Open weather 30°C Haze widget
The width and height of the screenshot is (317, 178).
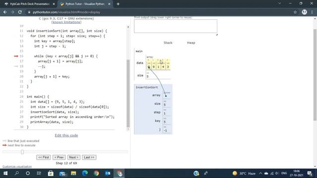pyautogui.click(x=244, y=174)
